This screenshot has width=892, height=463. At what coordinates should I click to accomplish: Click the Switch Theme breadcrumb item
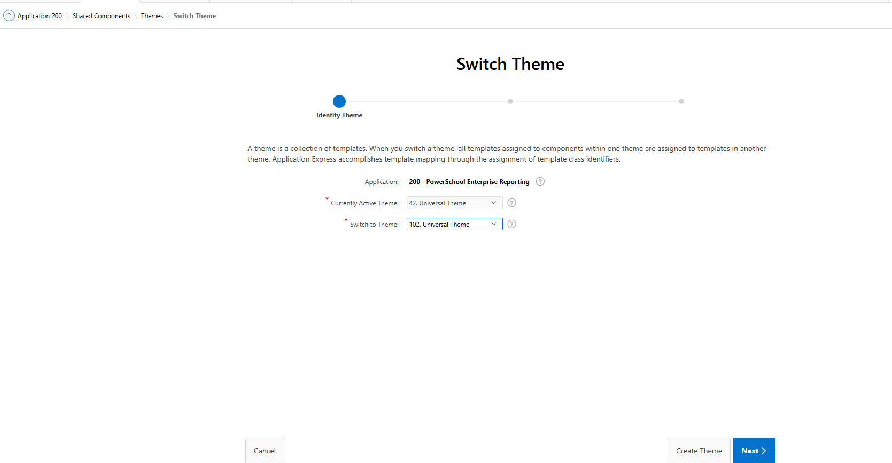195,16
